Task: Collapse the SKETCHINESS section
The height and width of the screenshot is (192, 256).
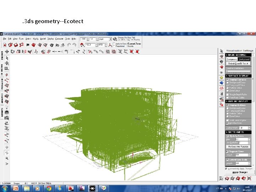Action: pyautogui.click(x=238, y=132)
